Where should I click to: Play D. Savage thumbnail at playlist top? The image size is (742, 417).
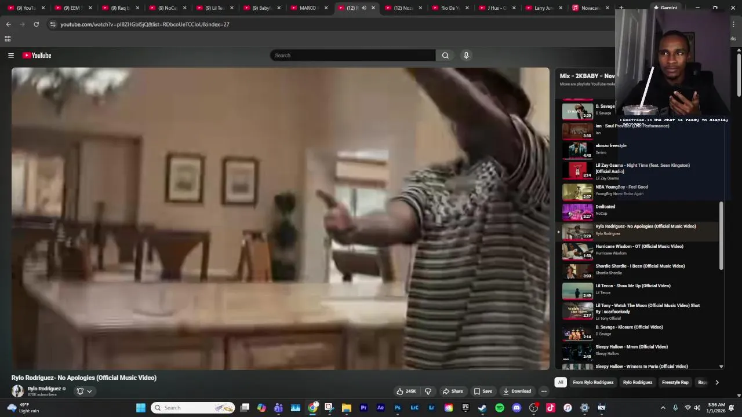(577, 110)
